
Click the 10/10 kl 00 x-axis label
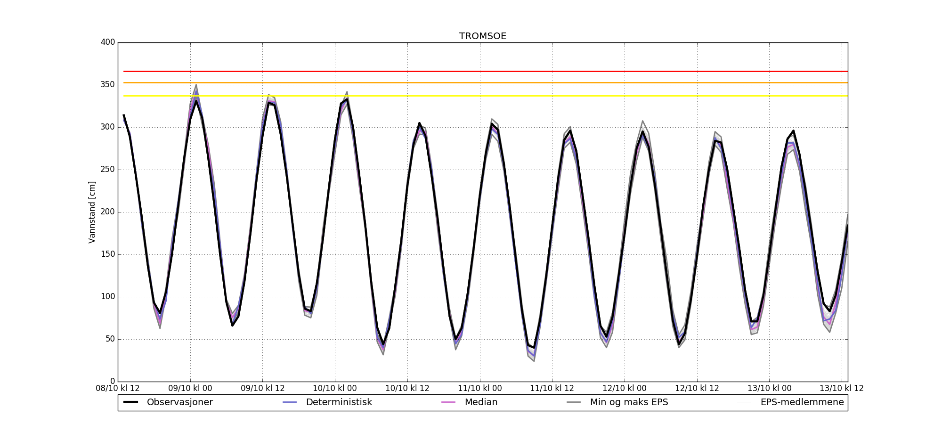tap(335, 389)
